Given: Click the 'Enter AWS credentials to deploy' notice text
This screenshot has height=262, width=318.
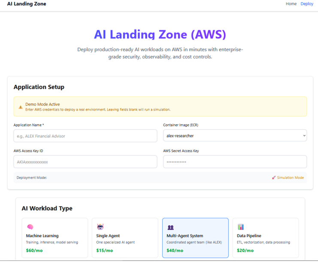Looking at the screenshot, I should [98, 110].
